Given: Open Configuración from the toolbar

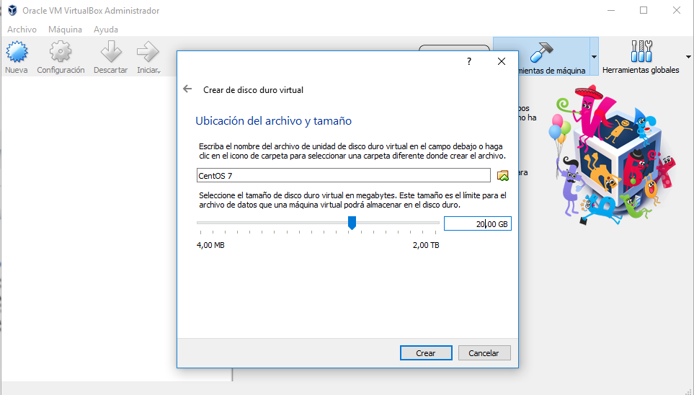Looking at the screenshot, I should [x=61, y=53].
